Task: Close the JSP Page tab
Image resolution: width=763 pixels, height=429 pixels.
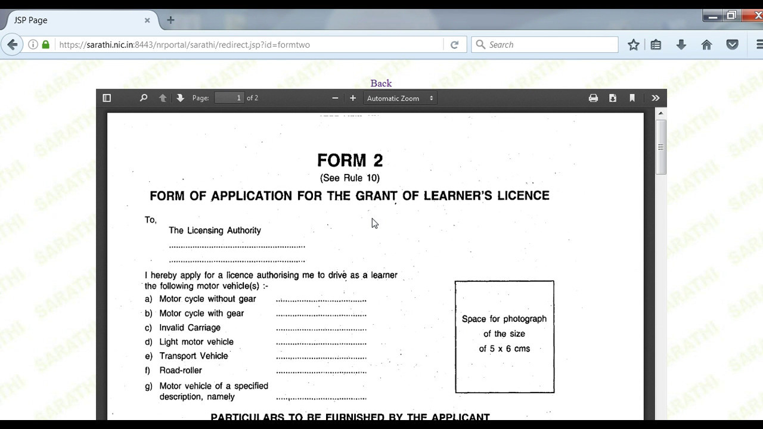Action: click(x=147, y=20)
